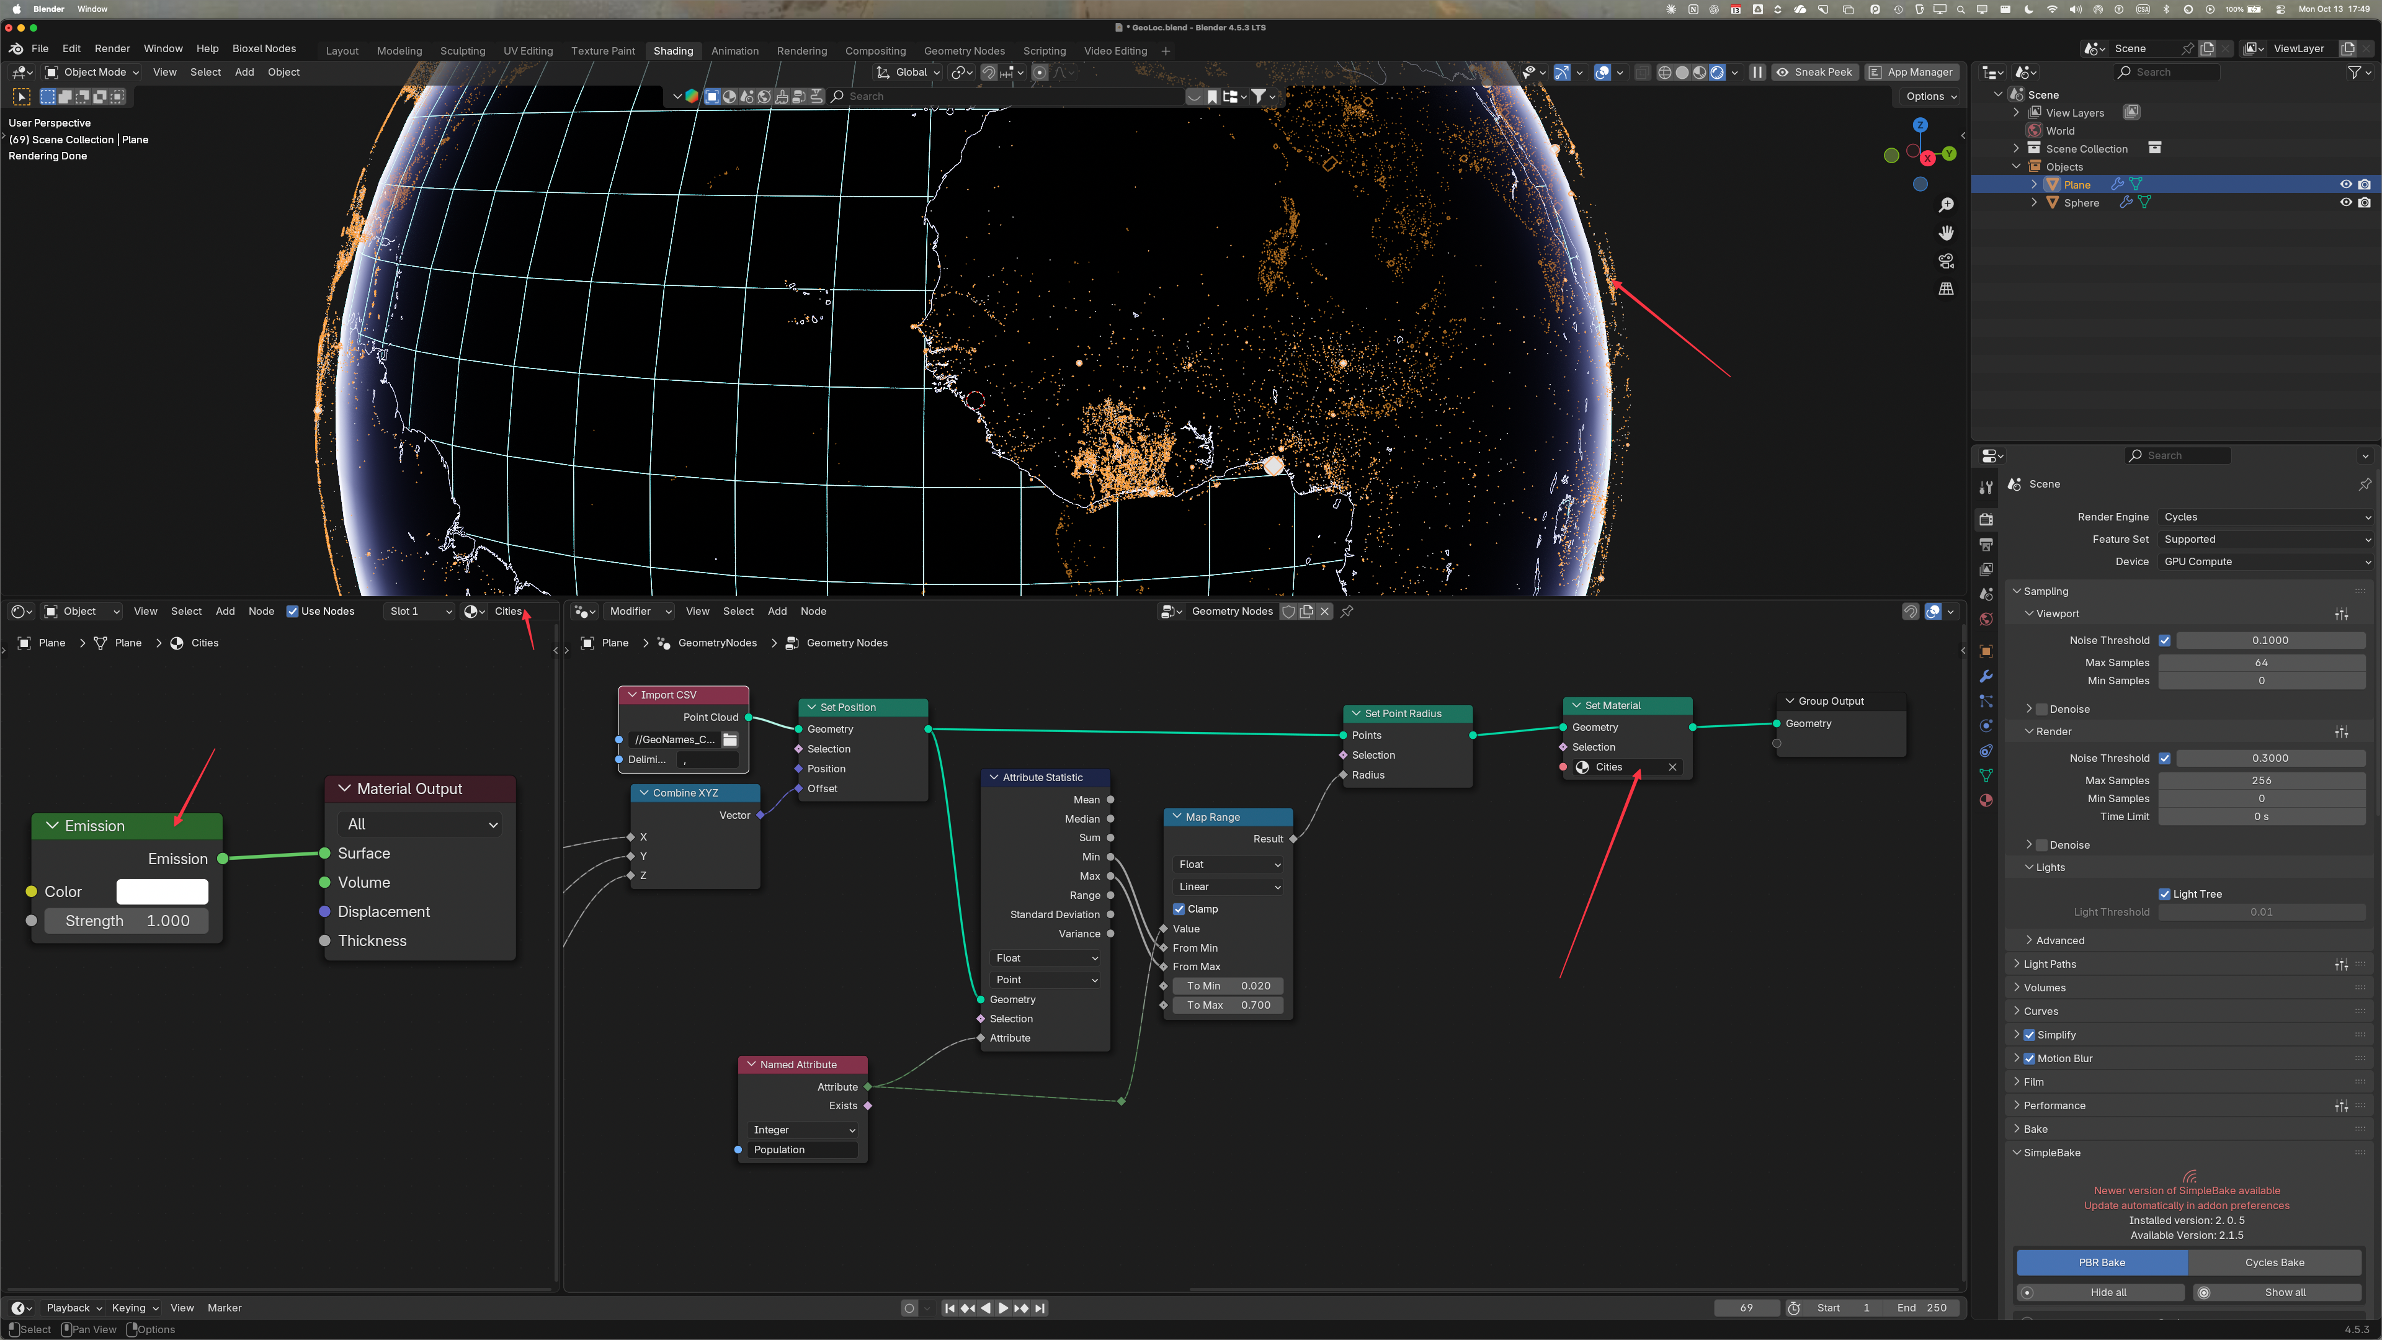Click the Cycles Bake button
This screenshot has width=2382, height=1340.
(2275, 1262)
